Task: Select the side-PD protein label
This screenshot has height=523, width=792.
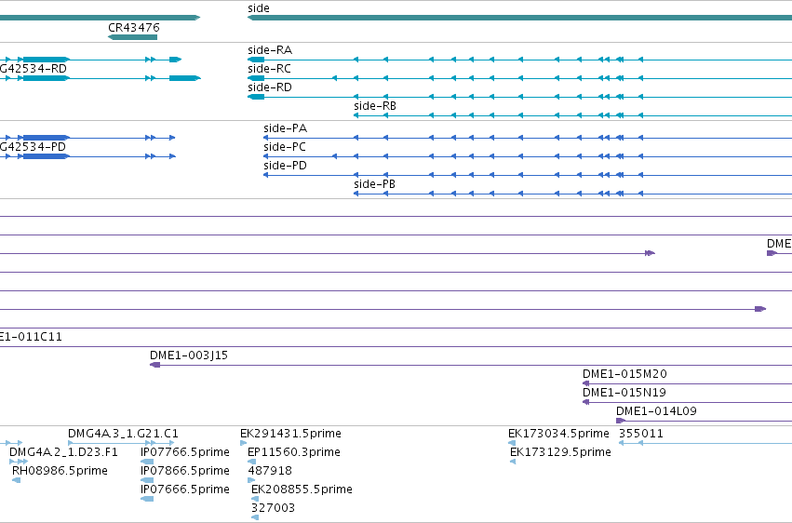Action: point(285,166)
